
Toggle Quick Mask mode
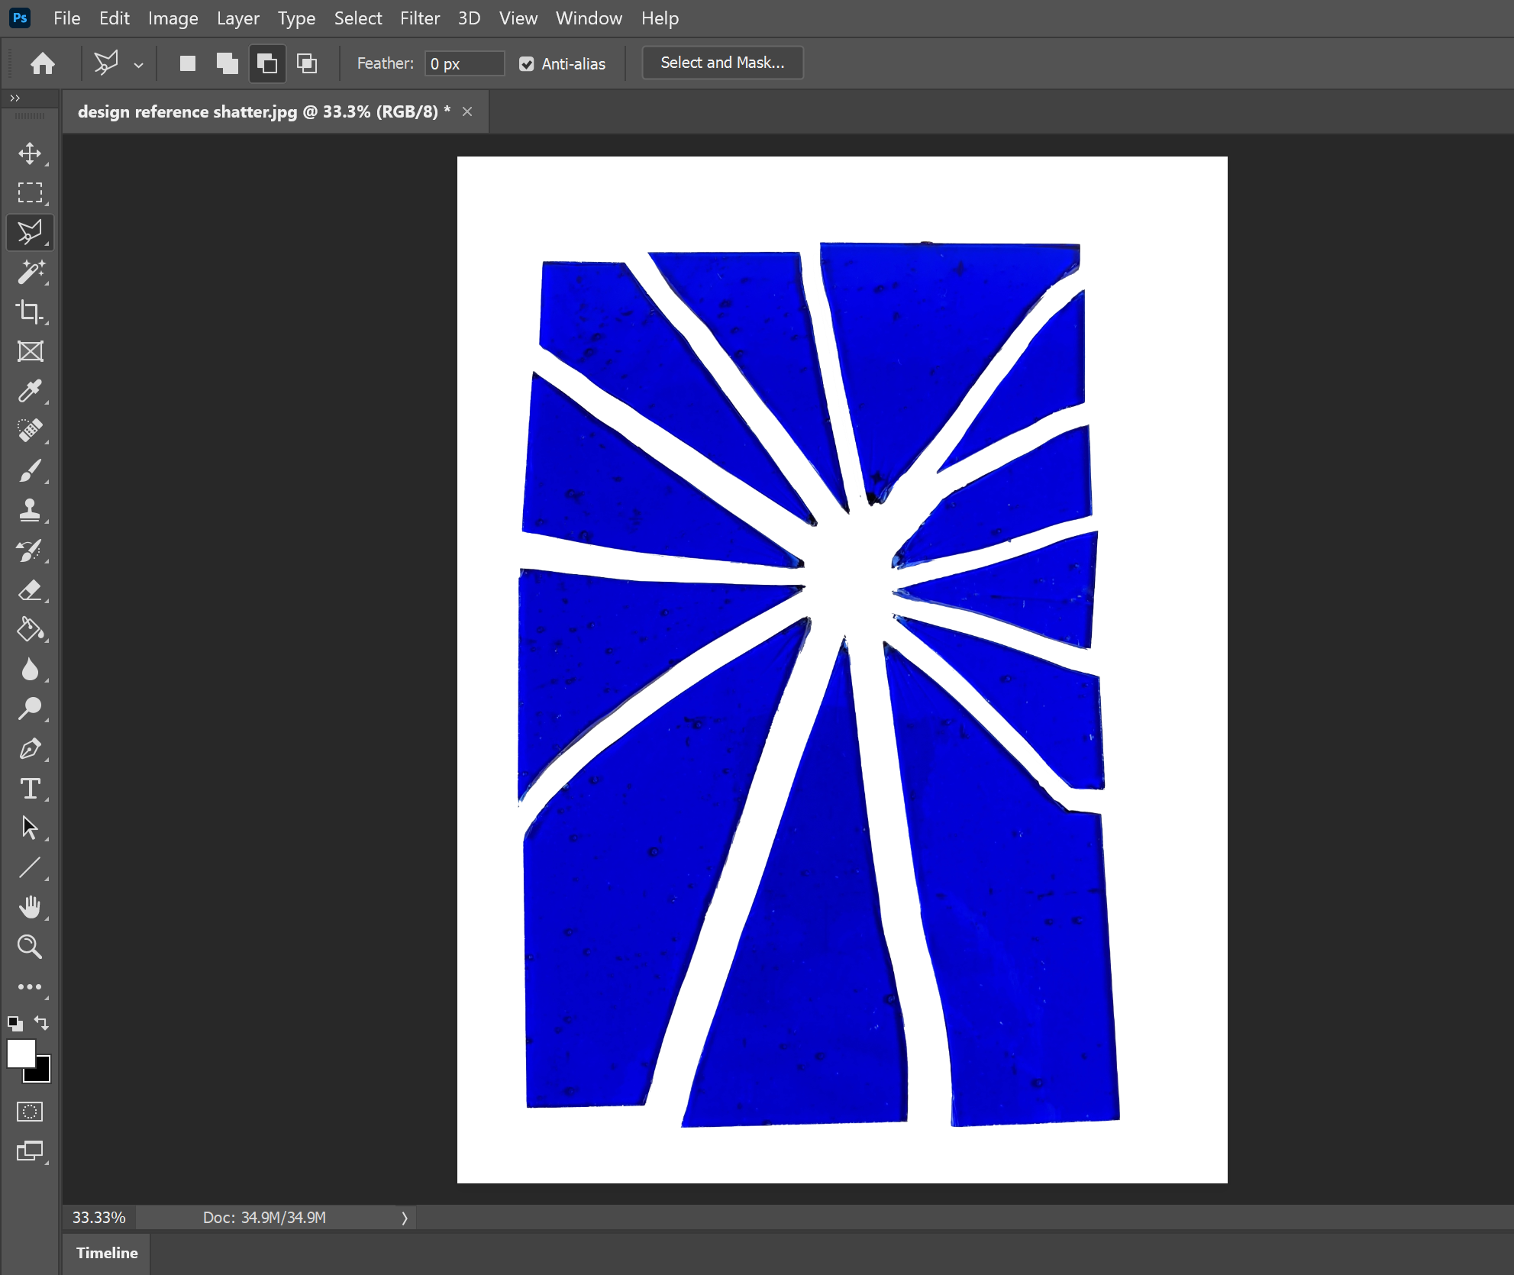(29, 1112)
